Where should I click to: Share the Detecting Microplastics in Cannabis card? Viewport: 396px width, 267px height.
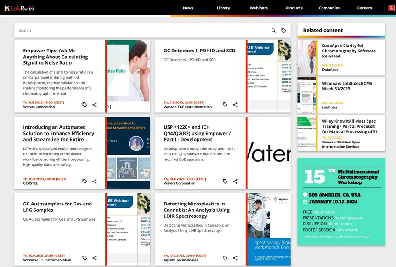[x=235, y=258]
